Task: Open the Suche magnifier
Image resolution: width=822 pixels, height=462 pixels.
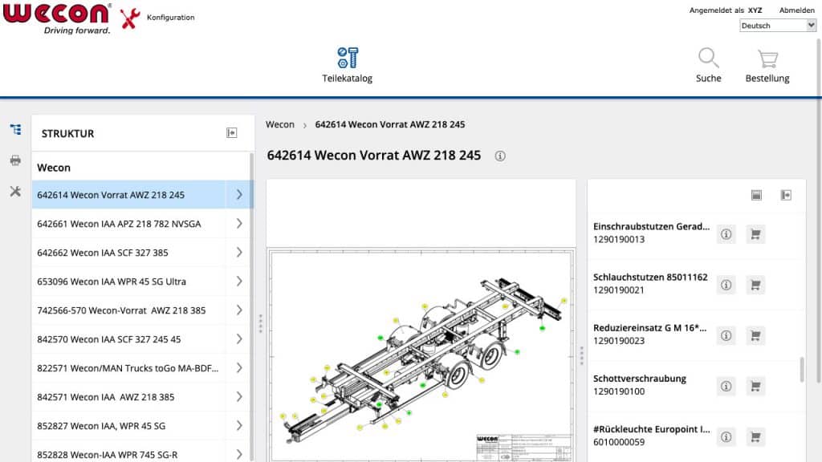Action: point(708,65)
